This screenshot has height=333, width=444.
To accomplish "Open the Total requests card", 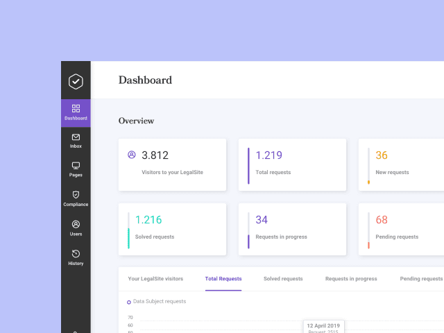I will pyautogui.click(x=292, y=164).
